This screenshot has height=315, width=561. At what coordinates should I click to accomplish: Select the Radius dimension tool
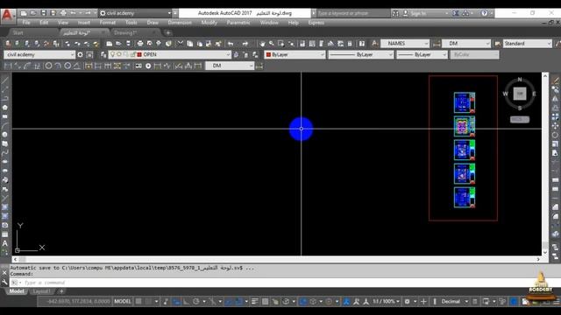(49, 66)
